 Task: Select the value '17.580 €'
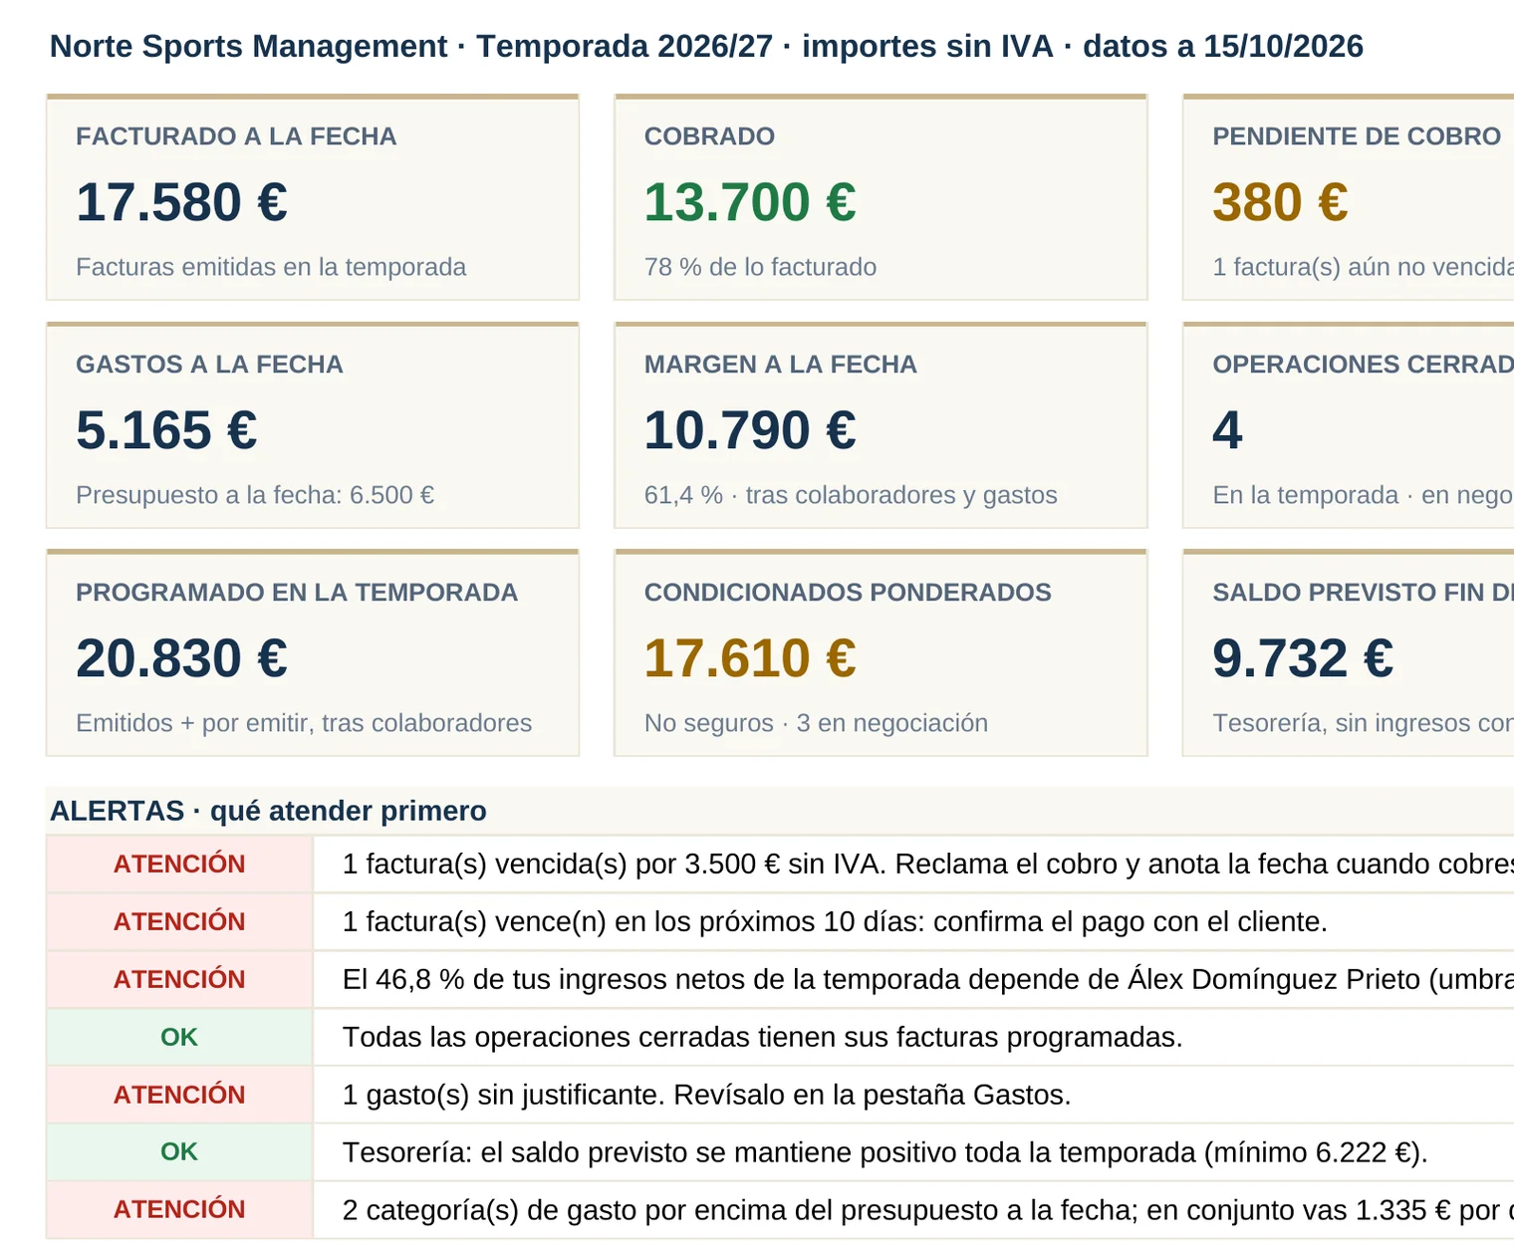pyautogui.click(x=181, y=202)
